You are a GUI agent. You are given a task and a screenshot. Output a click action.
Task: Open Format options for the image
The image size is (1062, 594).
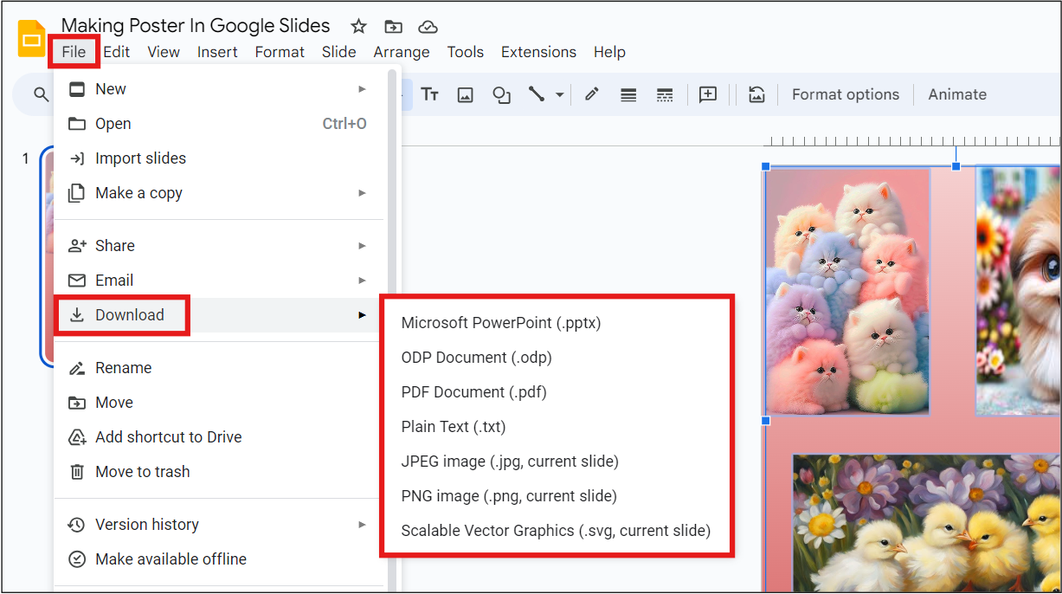(x=845, y=94)
